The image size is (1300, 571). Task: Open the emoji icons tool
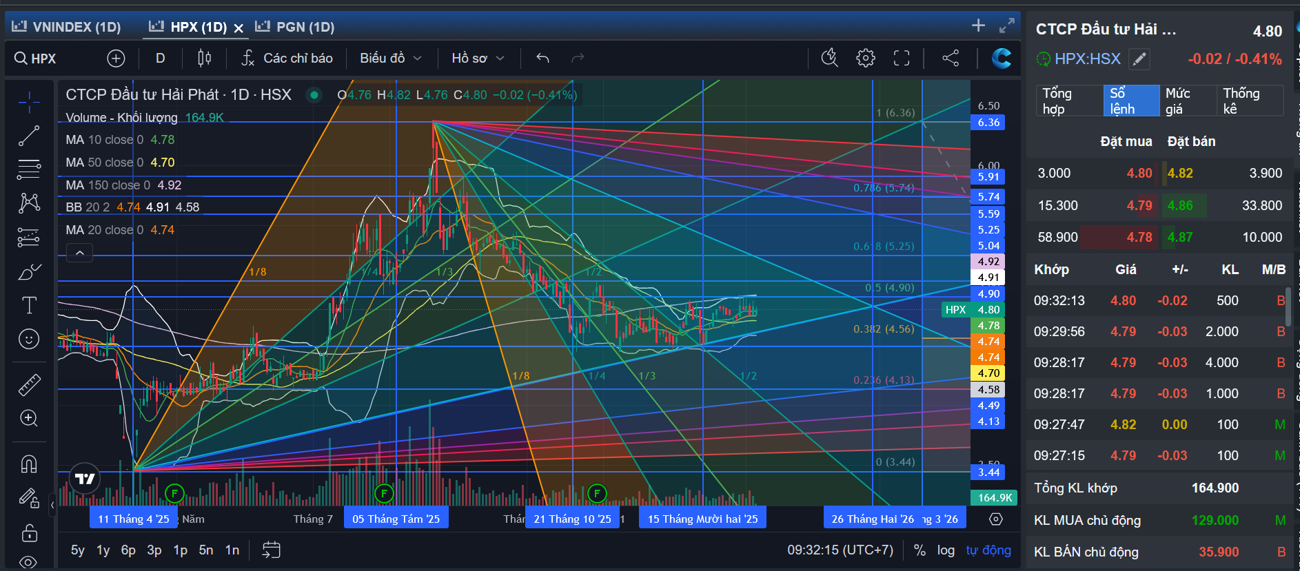click(x=29, y=339)
